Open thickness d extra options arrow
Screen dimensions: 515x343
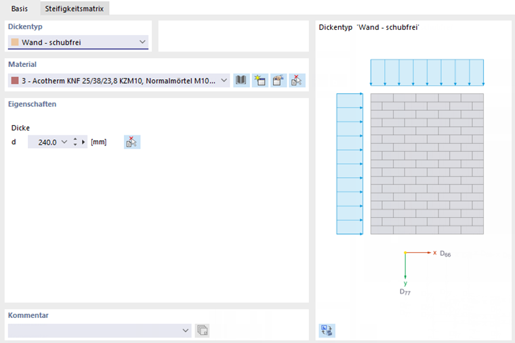click(83, 142)
